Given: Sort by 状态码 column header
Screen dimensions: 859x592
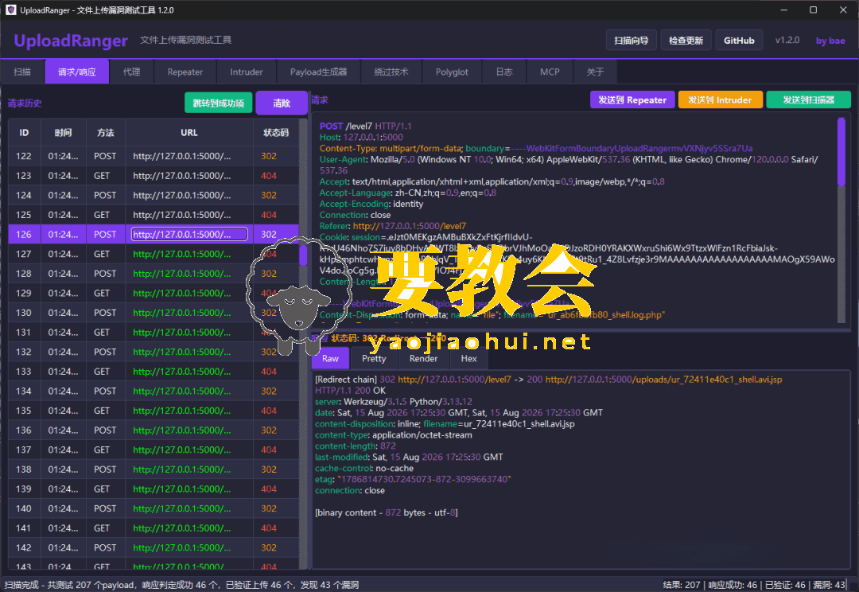Looking at the screenshot, I should pyautogui.click(x=276, y=133).
